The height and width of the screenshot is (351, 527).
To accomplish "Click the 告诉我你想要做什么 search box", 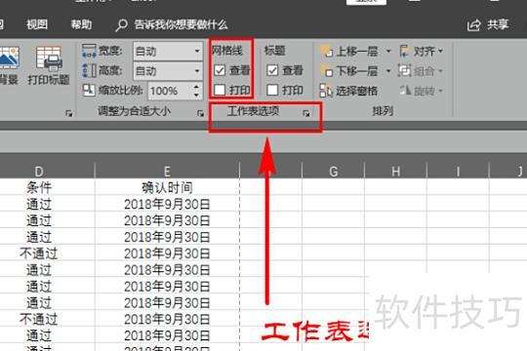I will click(x=181, y=24).
